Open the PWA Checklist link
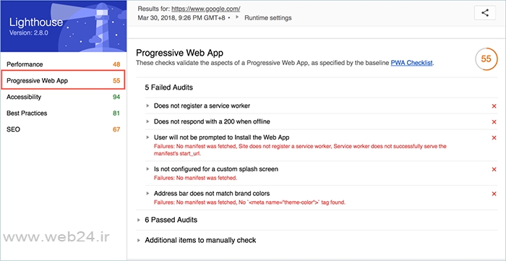Viewport: 506px width, 261px height. (411, 63)
